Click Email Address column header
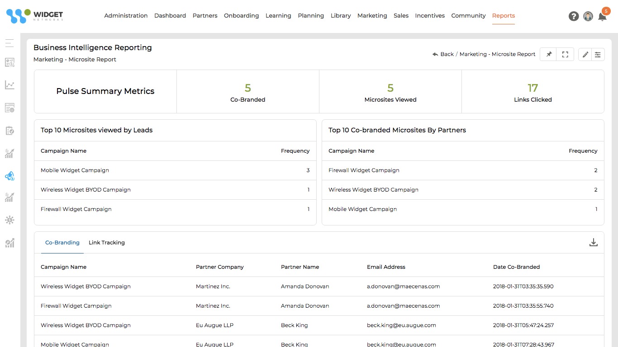The height and width of the screenshot is (347, 618). (386, 267)
